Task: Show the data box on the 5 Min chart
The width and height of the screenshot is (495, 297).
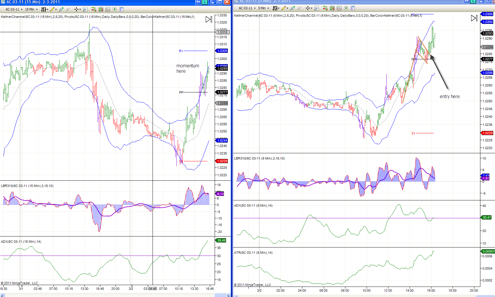Action: 316,8
